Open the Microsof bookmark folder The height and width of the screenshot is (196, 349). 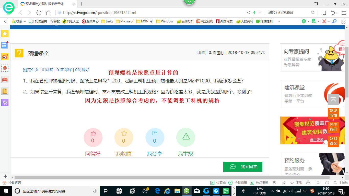[125, 21]
